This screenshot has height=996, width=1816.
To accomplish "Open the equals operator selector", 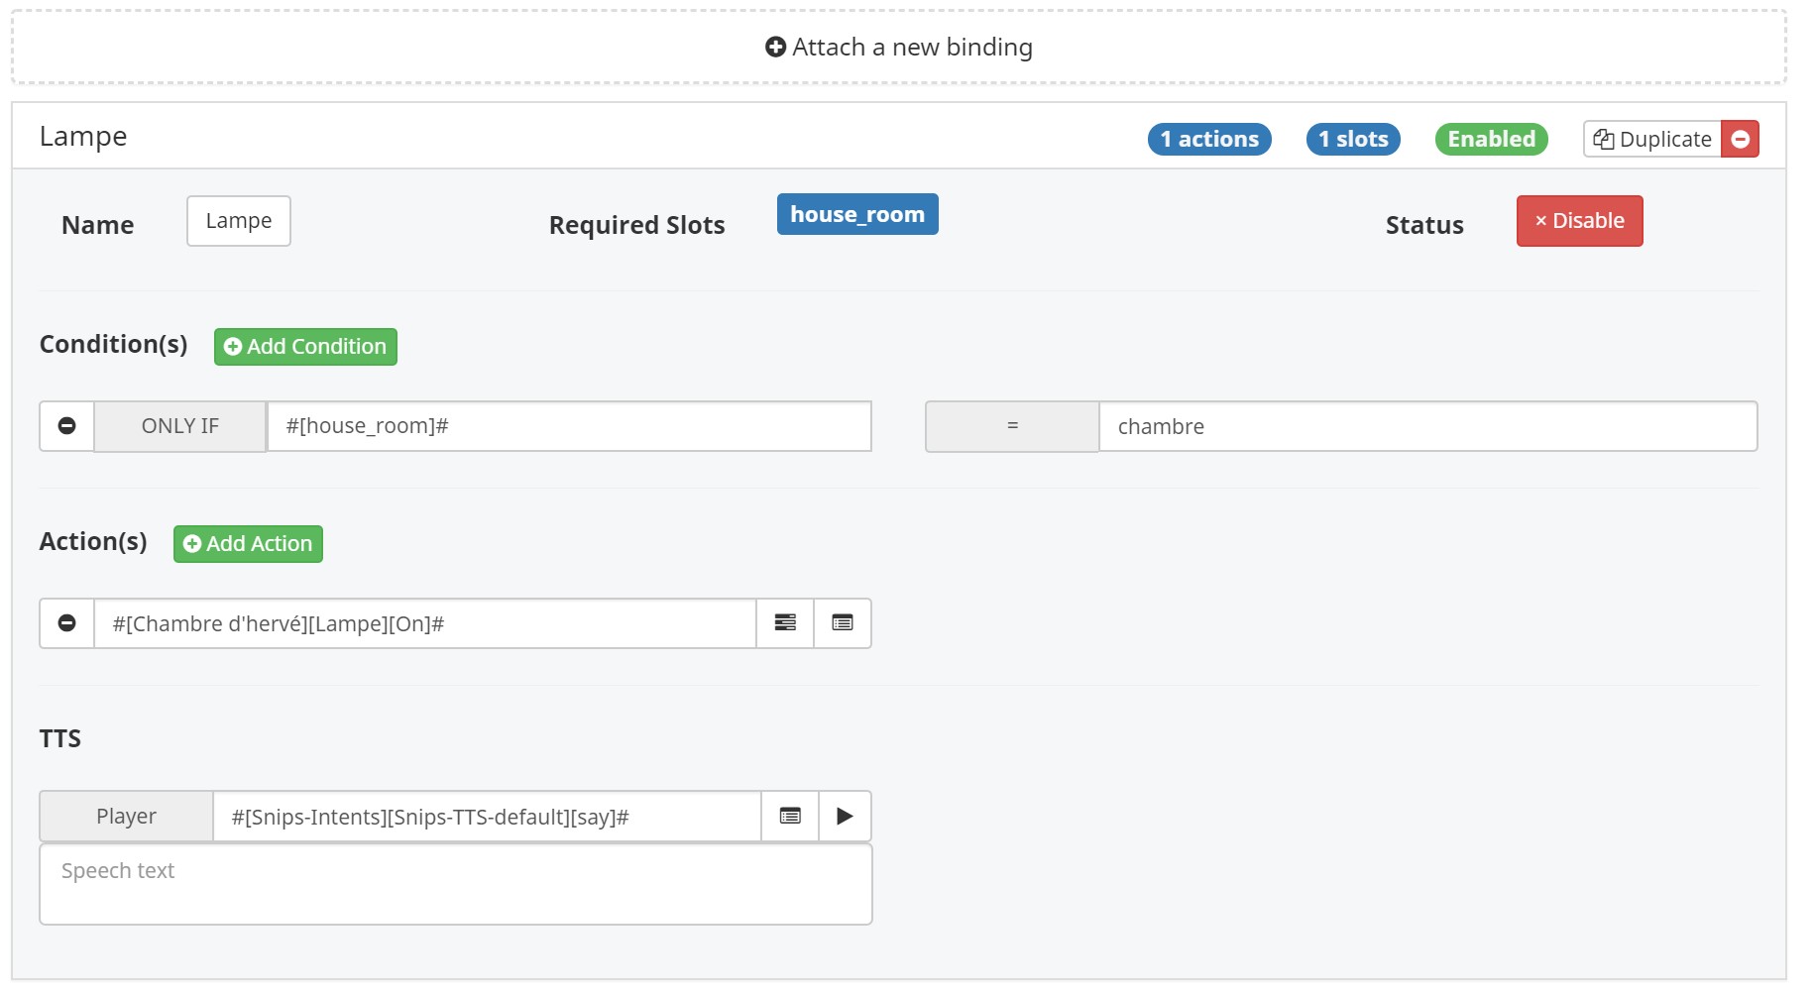I will [1012, 426].
